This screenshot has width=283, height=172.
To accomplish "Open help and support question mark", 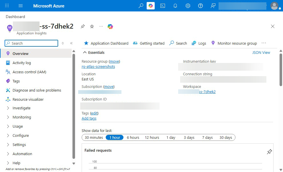I will tap(200, 6).
